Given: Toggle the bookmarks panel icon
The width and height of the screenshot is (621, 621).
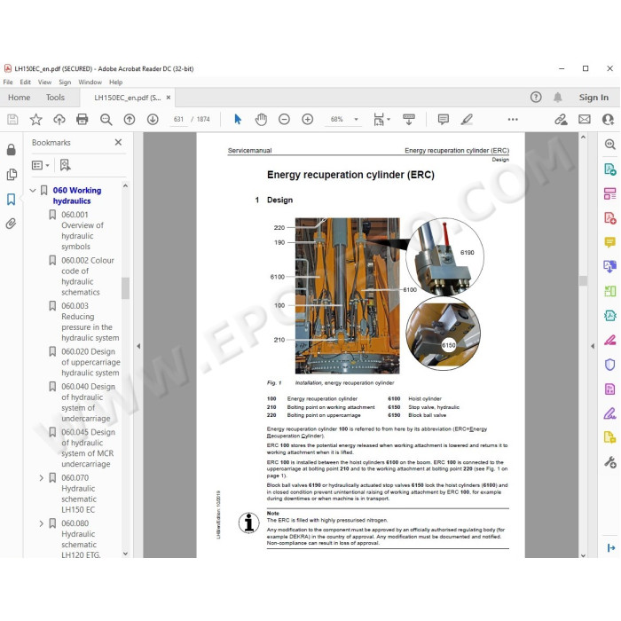Looking at the screenshot, I should [x=11, y=200].
